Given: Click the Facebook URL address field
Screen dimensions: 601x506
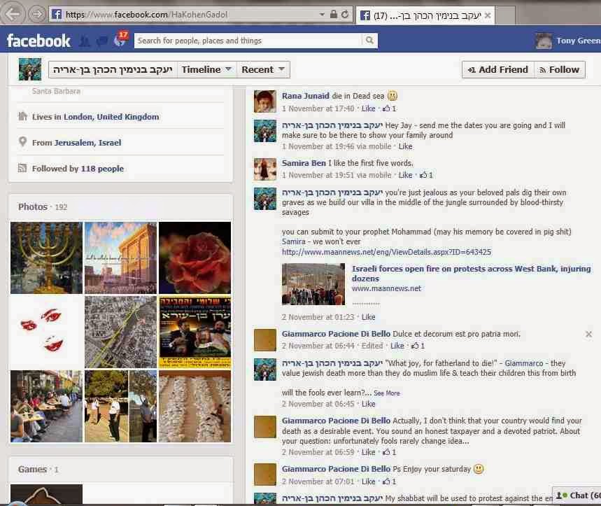Looking at the screenshot, I should pyautogui.click(x=184, y=15).
